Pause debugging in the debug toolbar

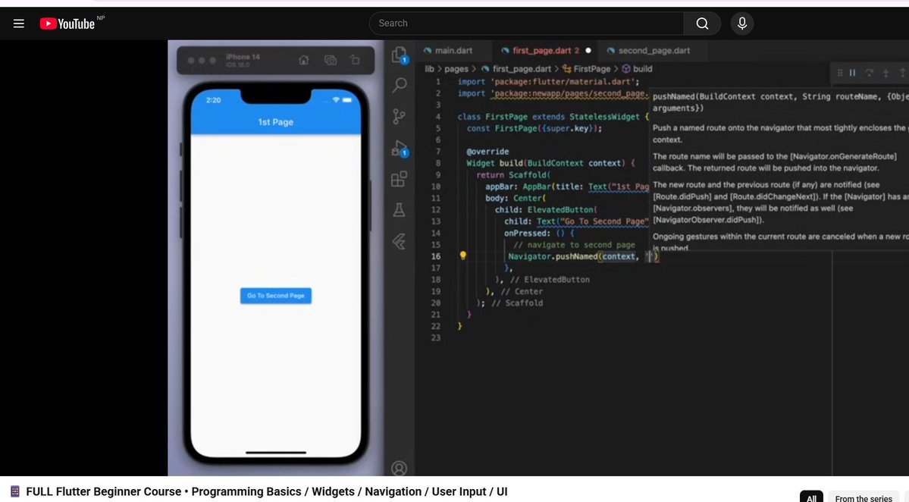coord(852,73)
